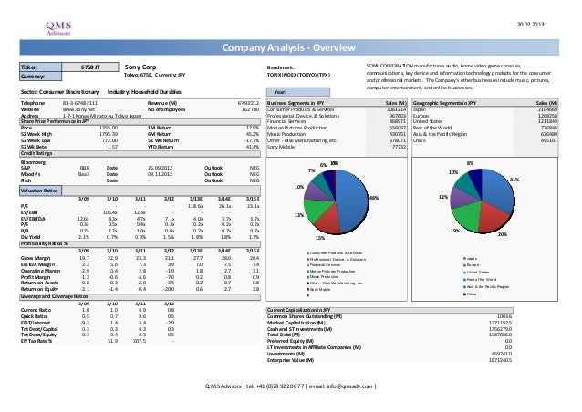Click the 31% label on geographic pie
This screenshot has width=582, height=412.
coord(514,180)
